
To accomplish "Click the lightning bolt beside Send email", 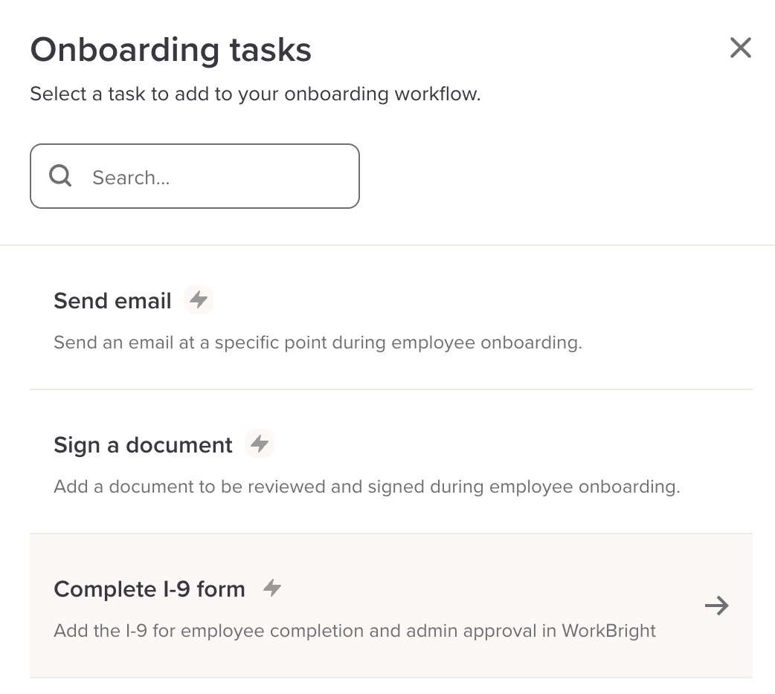I will (198, 300).
